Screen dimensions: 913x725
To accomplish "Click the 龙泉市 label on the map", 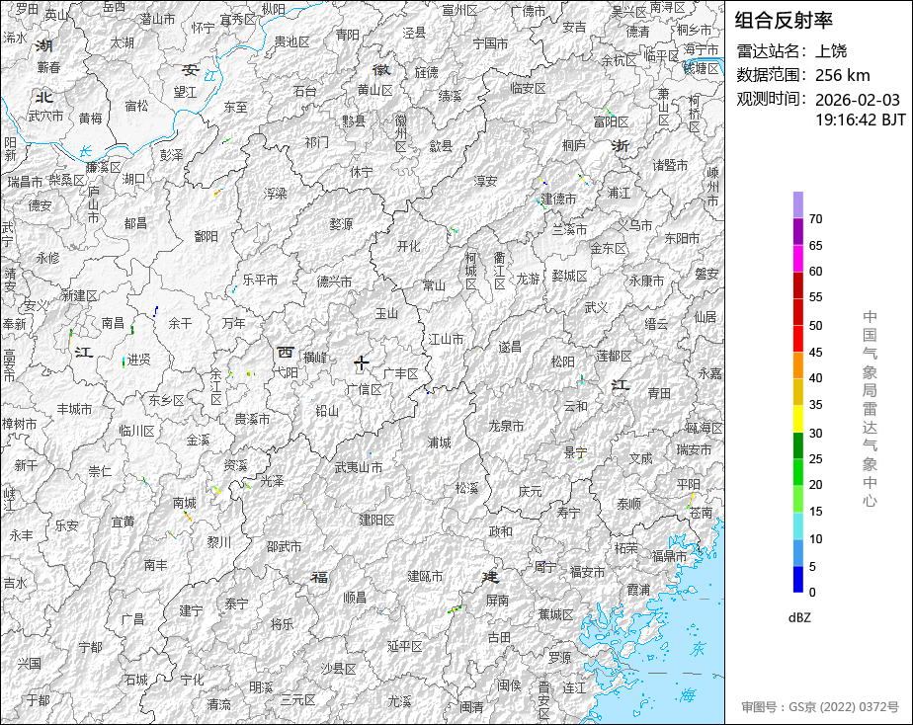I will pyautogui.click(x=506, y=426).
